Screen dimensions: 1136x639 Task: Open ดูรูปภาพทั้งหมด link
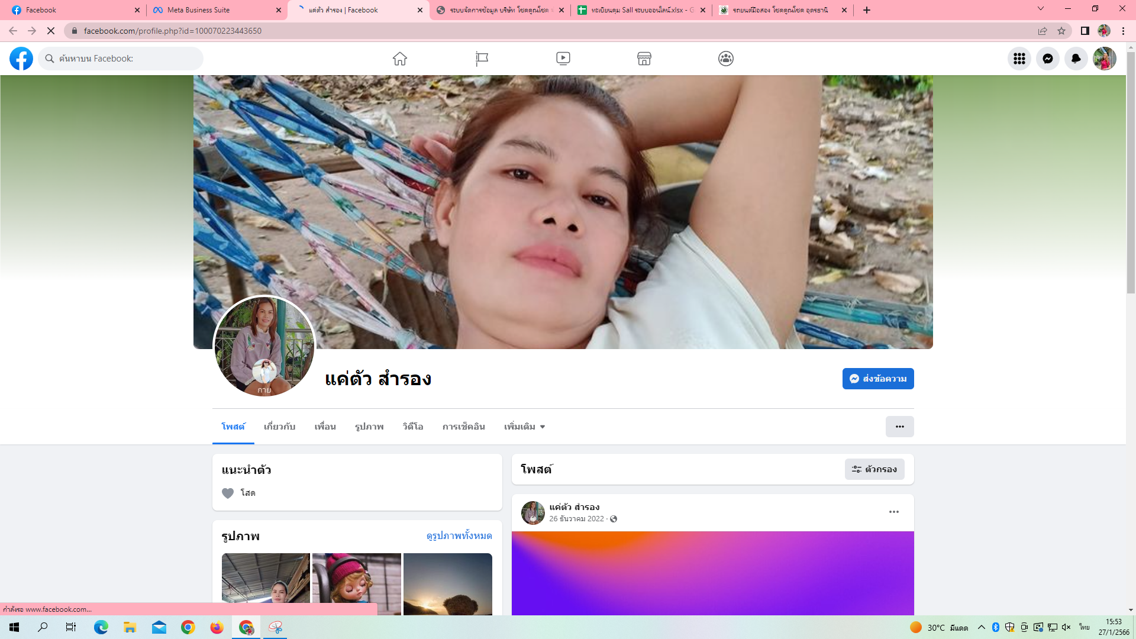(459, 536)
